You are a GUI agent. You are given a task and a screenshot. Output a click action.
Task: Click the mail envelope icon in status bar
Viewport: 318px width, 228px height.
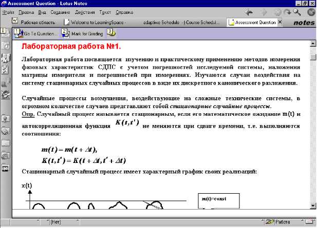[310, 222]
